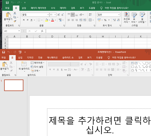
Task: Click Excel's Cut scissors icon
Action: [x=15, y=13]
